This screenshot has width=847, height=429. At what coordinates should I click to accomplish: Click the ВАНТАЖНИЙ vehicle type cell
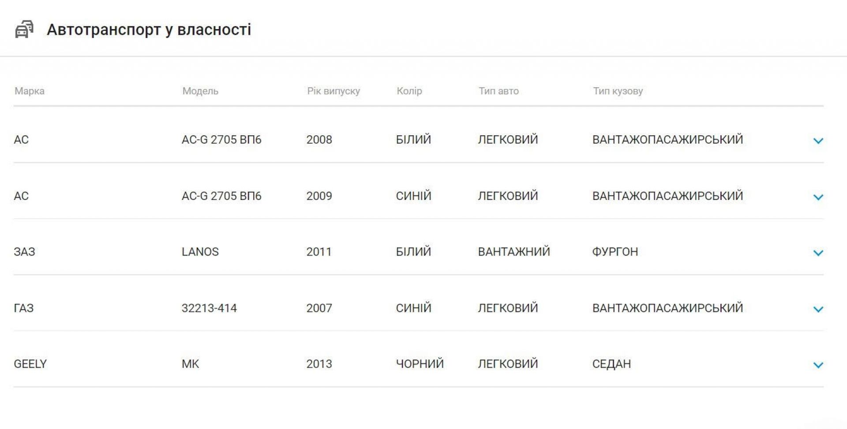[514, 251]
